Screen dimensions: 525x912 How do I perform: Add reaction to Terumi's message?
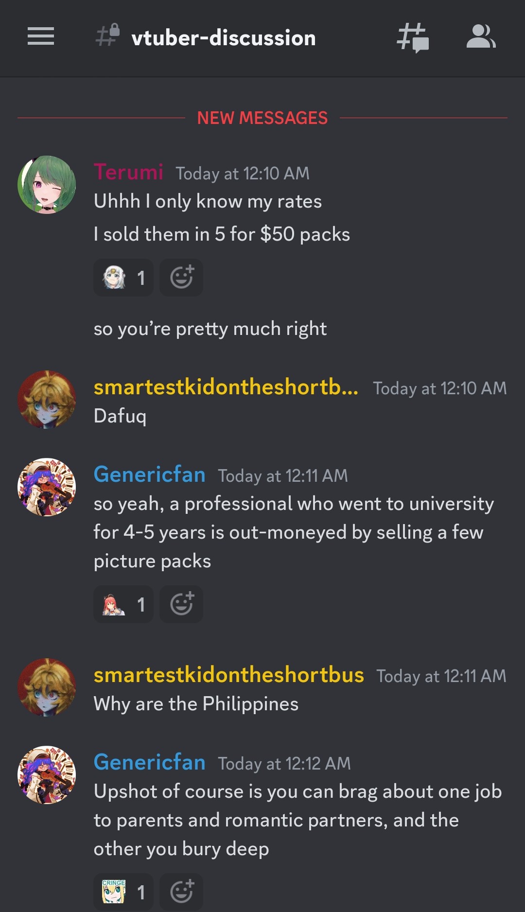pyautogui.click(x=181, y=278)
